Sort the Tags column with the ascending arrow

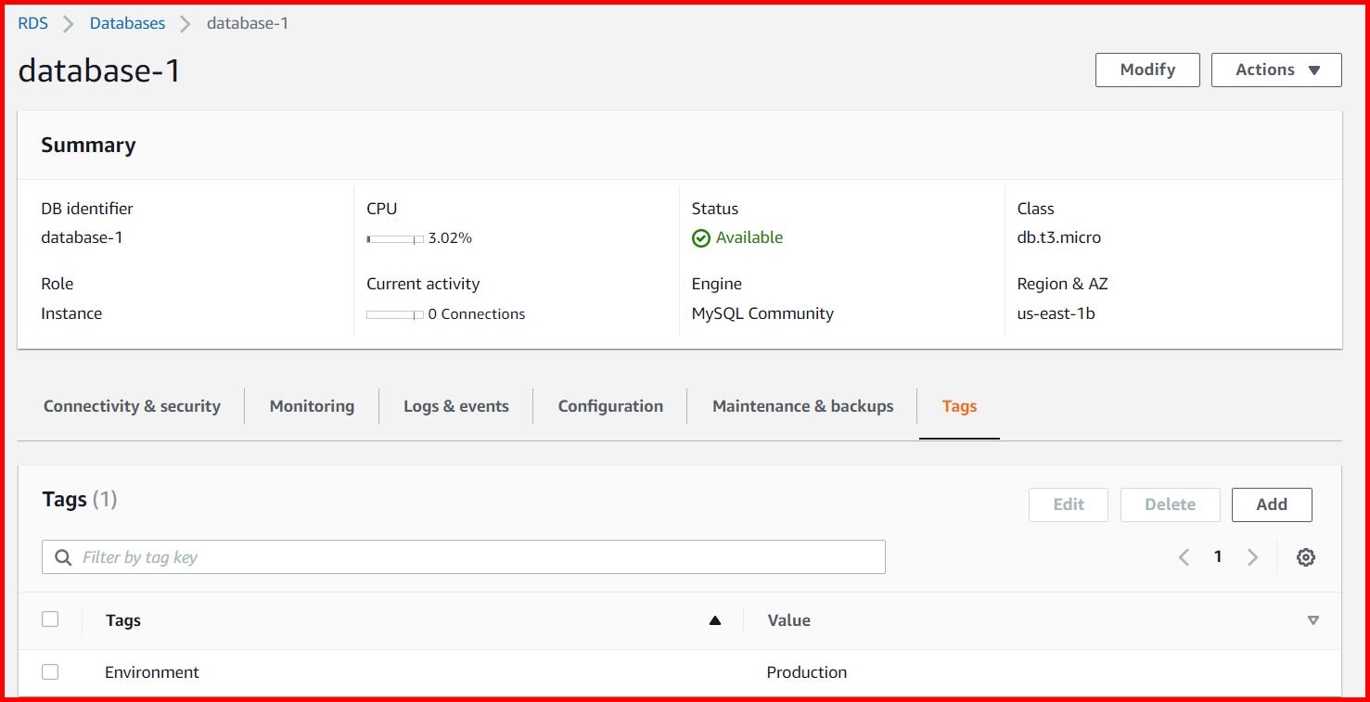tap(714, 619)
